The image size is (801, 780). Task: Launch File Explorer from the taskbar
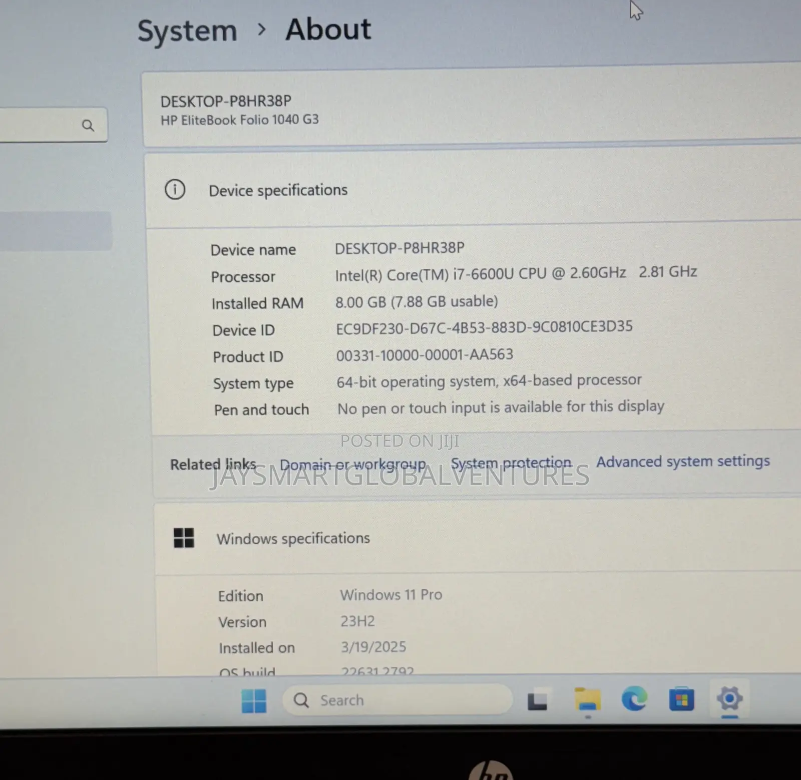pyautogui.click(x=587, y=699)
